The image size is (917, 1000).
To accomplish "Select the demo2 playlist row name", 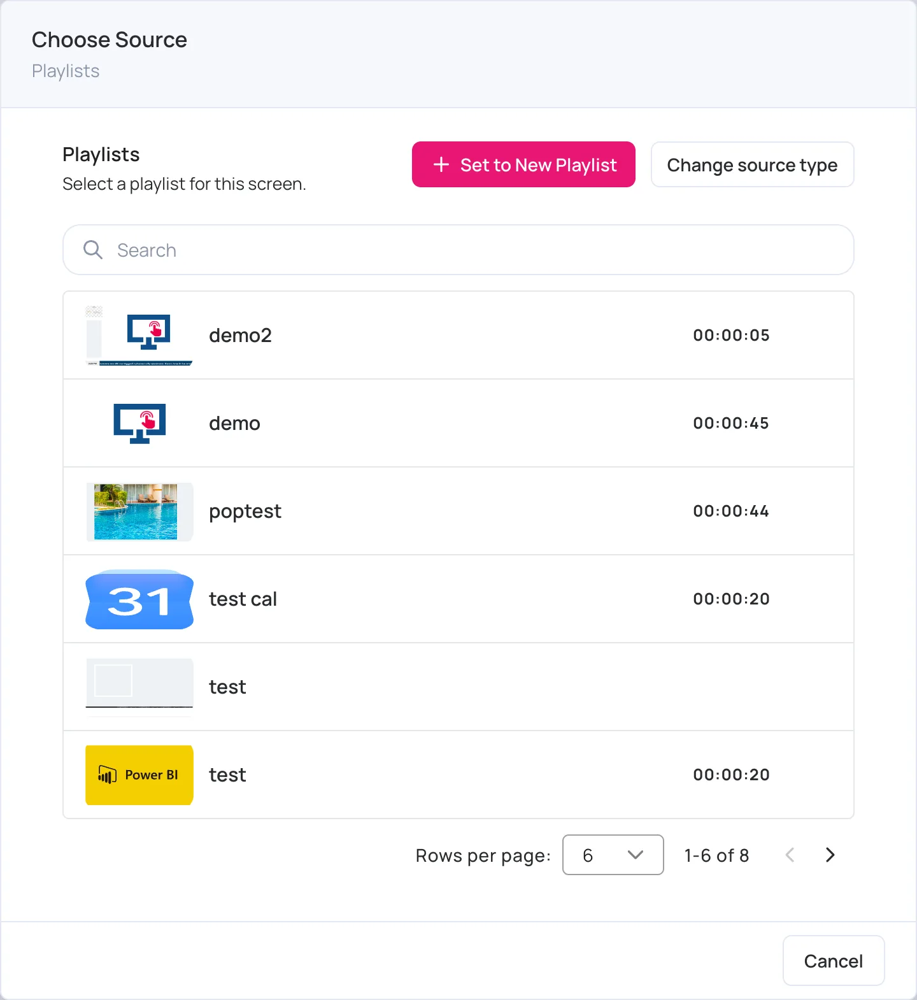I will [x=241, y=335].
